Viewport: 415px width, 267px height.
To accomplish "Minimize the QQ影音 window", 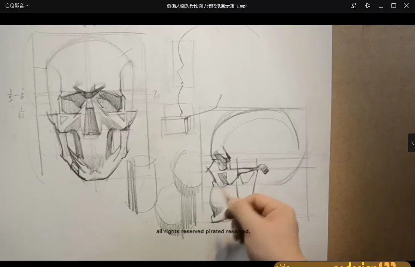I will [381, 6].
